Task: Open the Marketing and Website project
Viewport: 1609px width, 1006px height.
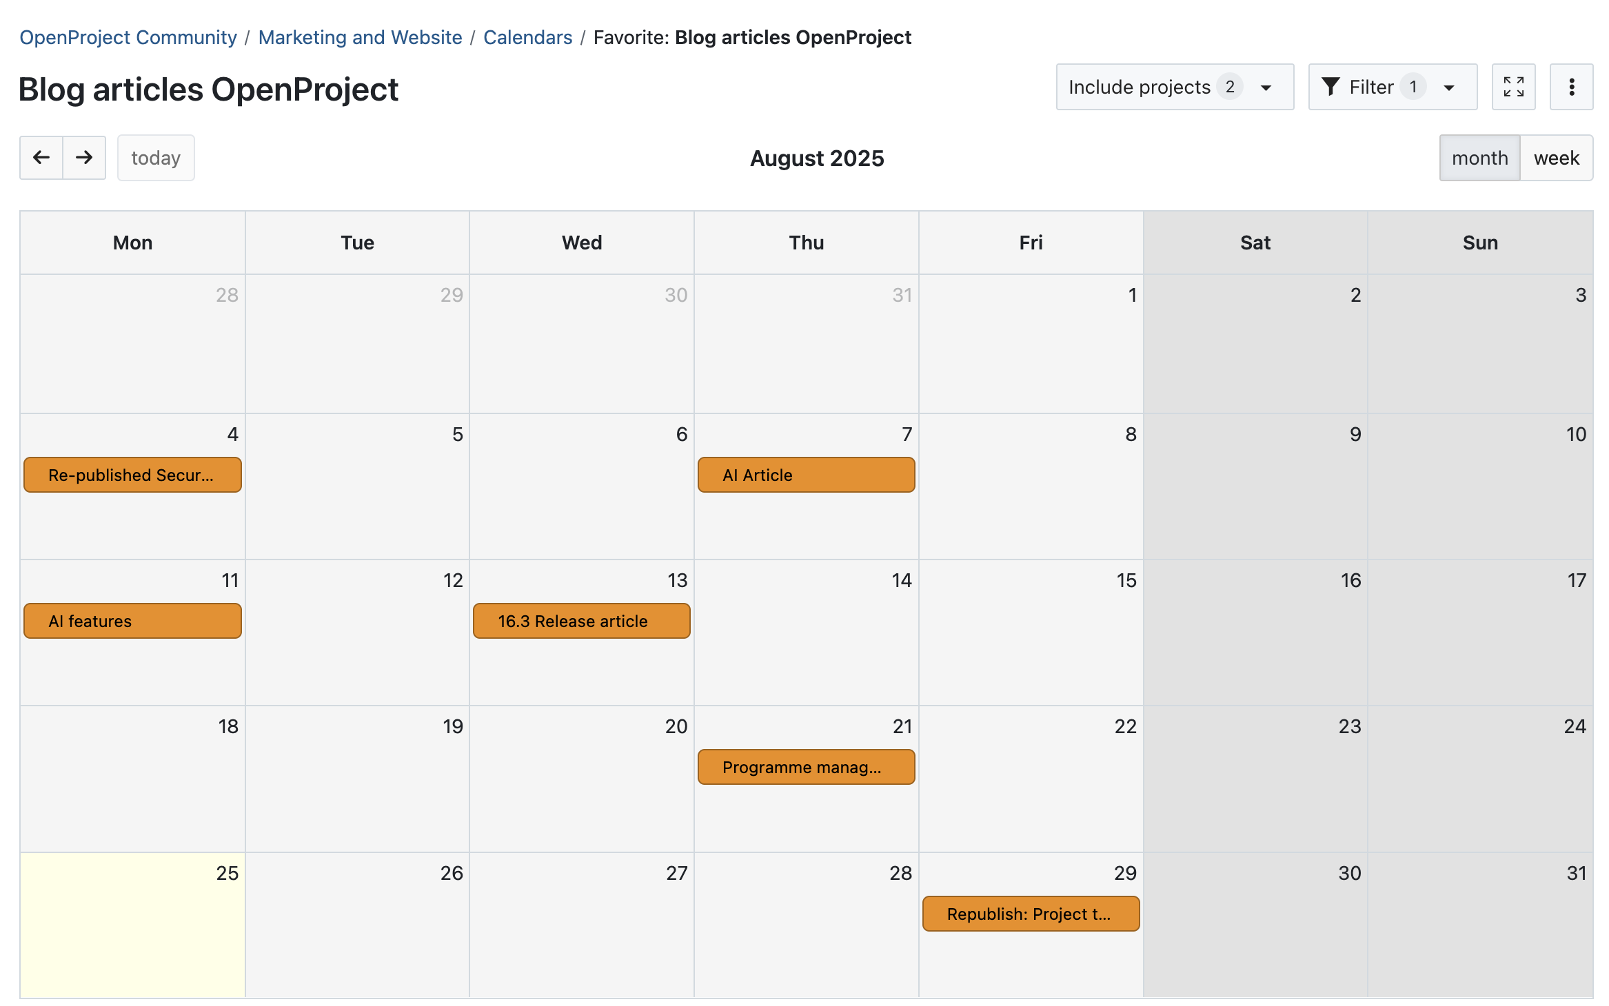Action: 360,37
